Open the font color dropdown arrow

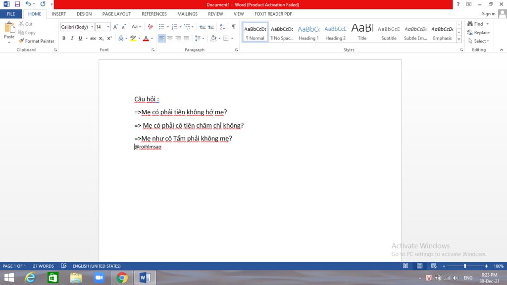(x=152, y=39)
